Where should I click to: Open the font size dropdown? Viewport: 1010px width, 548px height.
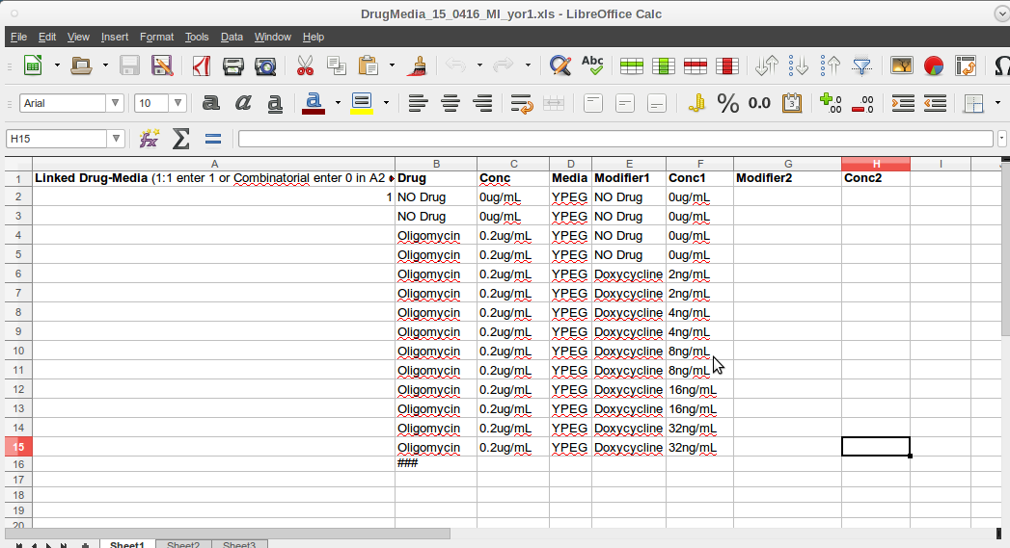coord(178,103)
